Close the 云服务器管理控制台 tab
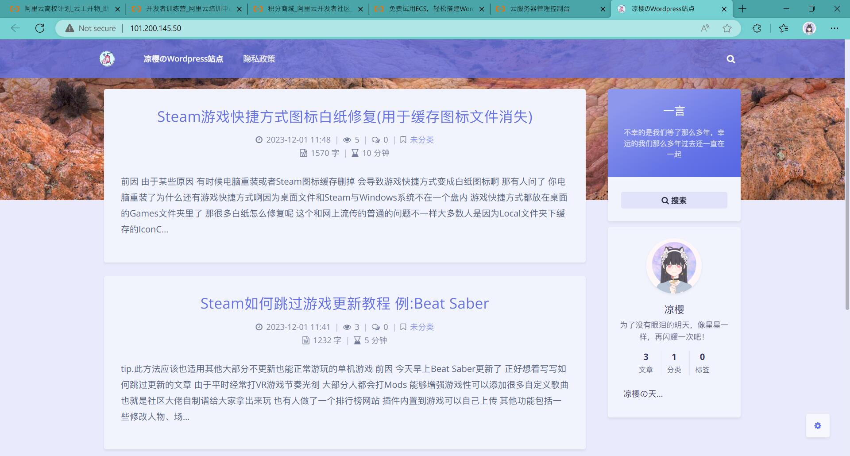 [x=603, y=9]
